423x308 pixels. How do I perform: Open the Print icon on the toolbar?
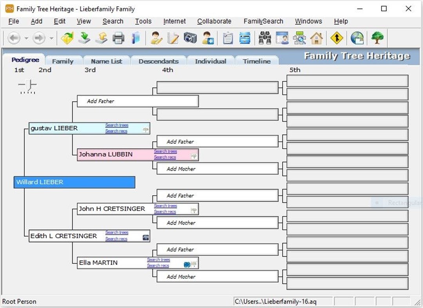118,38
